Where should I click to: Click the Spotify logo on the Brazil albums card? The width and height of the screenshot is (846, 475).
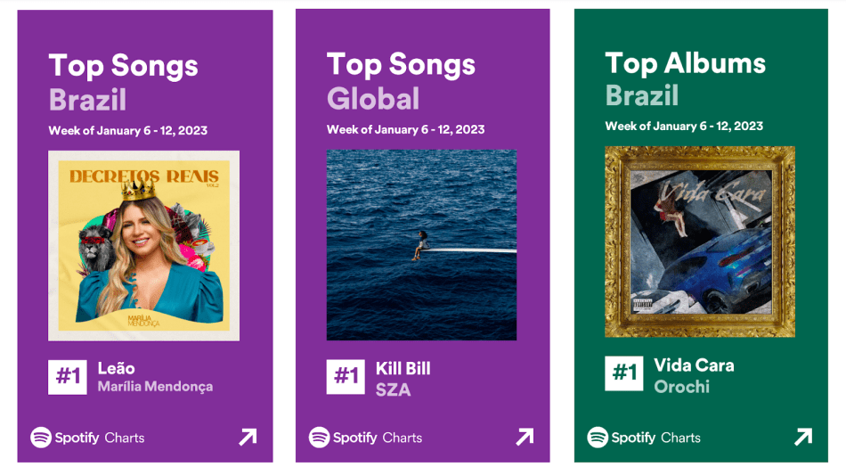coord(598,438)
